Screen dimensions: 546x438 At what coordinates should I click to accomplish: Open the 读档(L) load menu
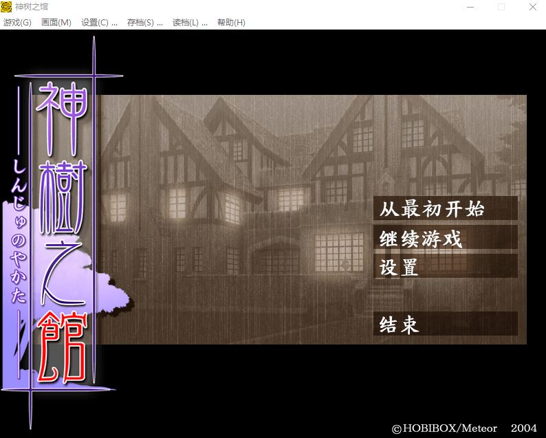(x=190, y=23)
